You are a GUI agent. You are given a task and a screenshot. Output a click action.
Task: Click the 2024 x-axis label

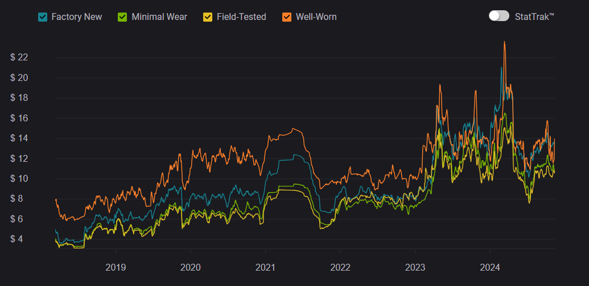[490, 267]
